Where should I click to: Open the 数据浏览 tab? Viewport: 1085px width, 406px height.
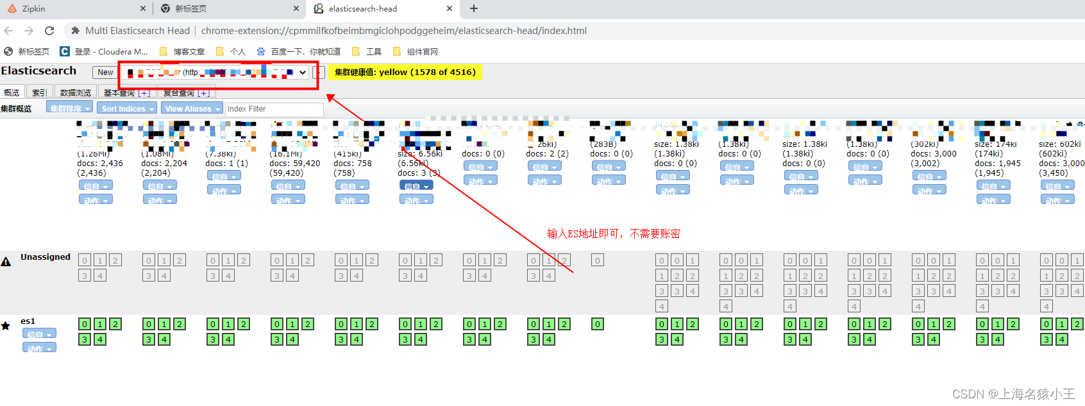pyautogui.click(x=76, y=92)
